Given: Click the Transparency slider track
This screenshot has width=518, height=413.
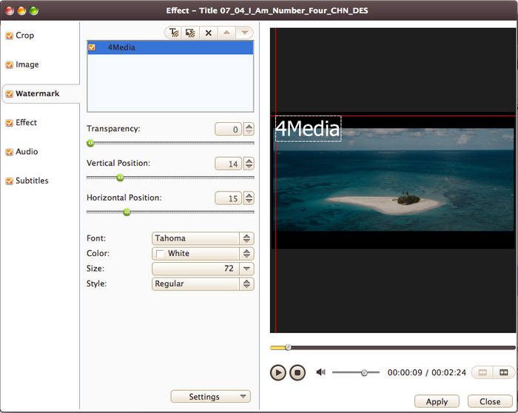Looking at the screenshot, I should [170, 143].
